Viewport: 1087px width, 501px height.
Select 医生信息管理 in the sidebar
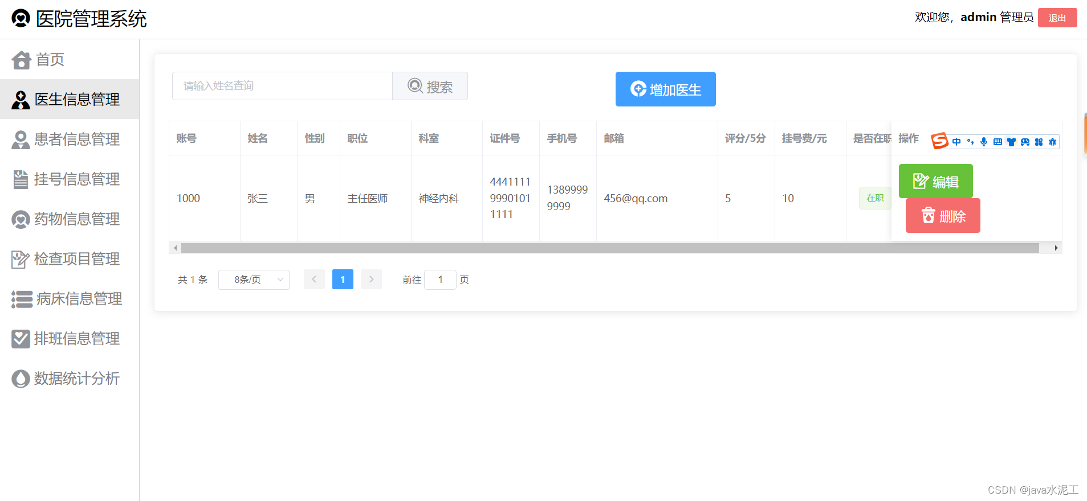(70, 99)
